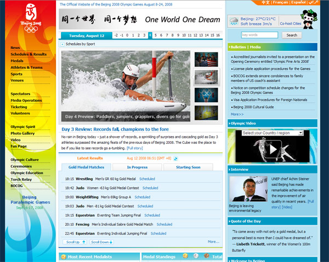Click the More>> link under Bulletins

pos(237,114)
